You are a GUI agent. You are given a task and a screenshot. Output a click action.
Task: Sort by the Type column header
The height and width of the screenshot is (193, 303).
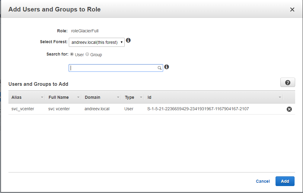129,97
